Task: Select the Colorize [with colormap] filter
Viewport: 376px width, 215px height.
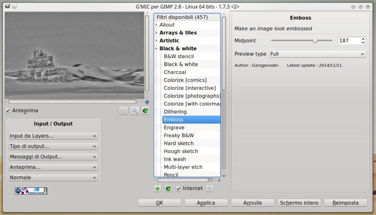Action: [192, 104]
